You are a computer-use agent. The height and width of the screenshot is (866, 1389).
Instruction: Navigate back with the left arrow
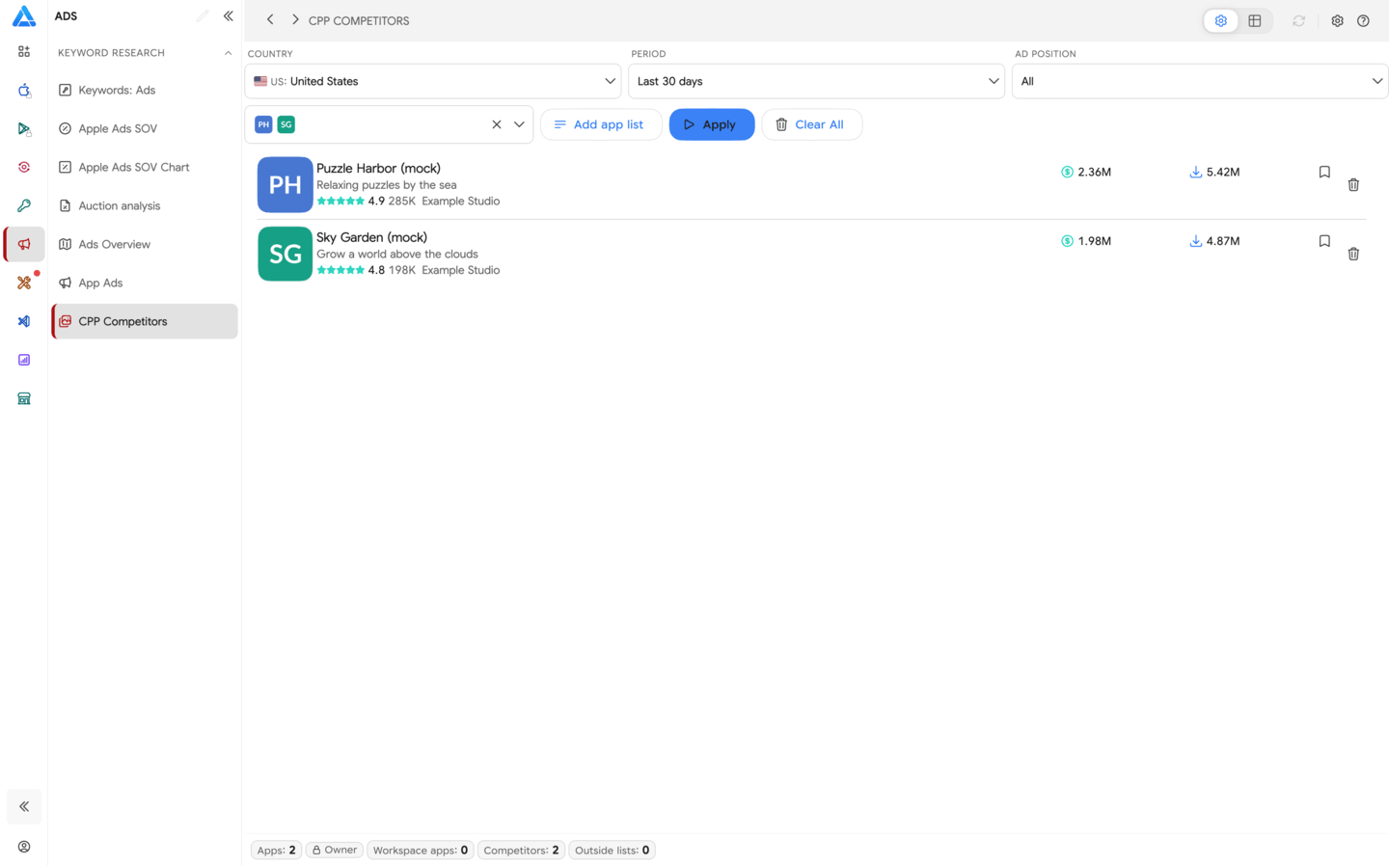270,19
